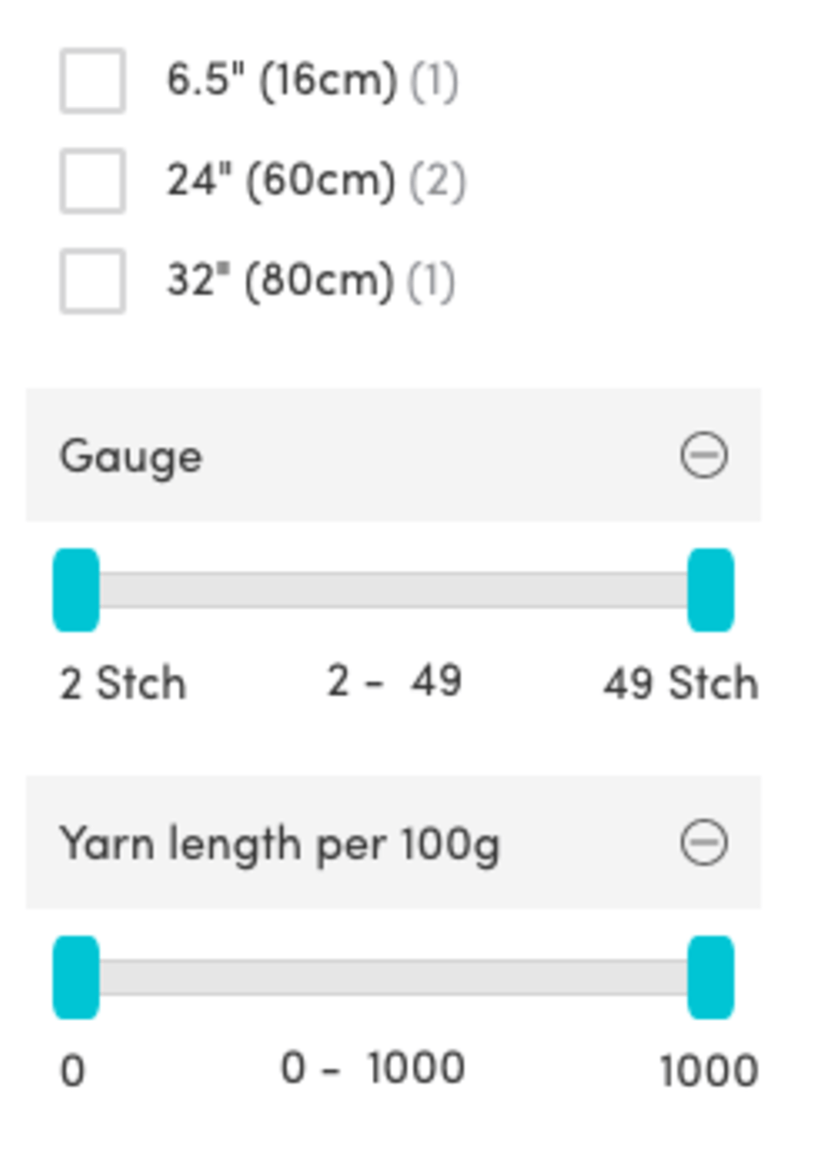The width and height of the screenshot is (822, 1149).
Task: Click the Yarn length per 100g header
Action: (x=279, y=843)
